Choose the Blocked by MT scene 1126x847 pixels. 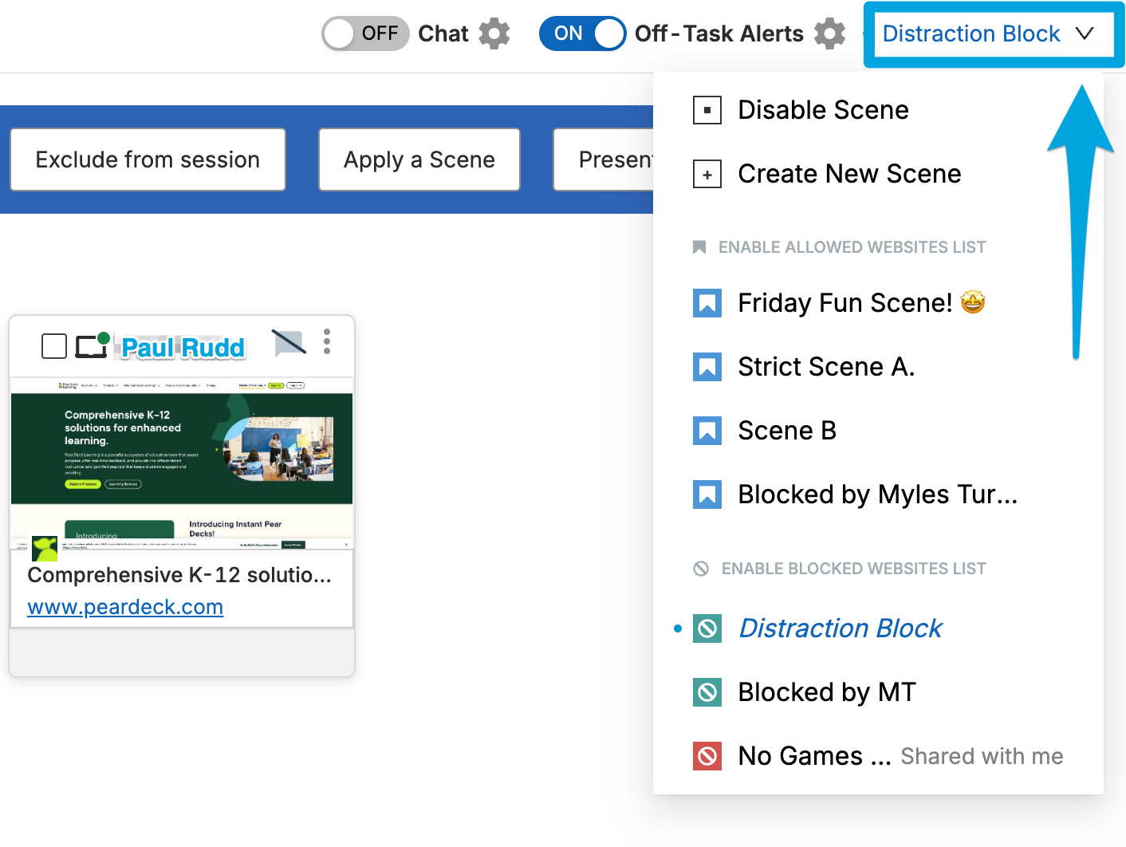tap(827, 692)
